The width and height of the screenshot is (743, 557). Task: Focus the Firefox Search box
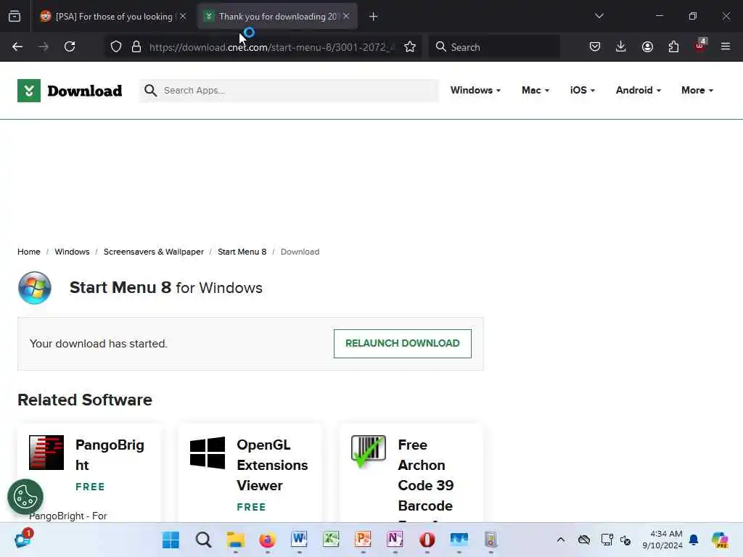(494, 47)
